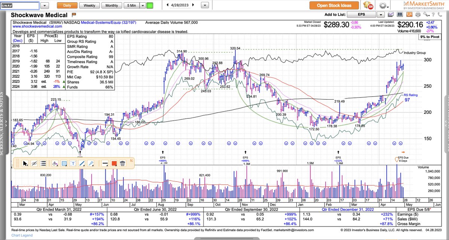449x240 pixels.
Task: Click the Industry Group line label
Action: (415, 53)
